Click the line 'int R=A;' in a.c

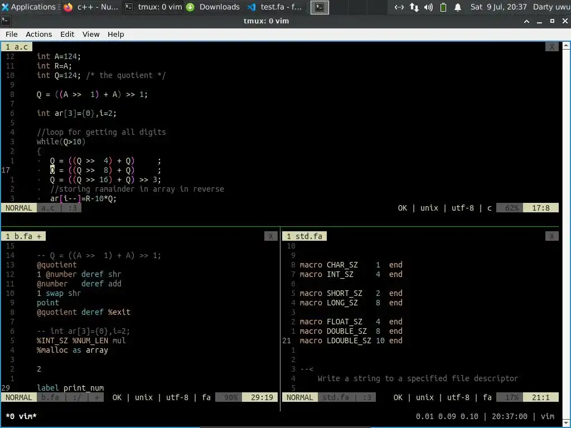pyautogui.click(x=54, y=66)
